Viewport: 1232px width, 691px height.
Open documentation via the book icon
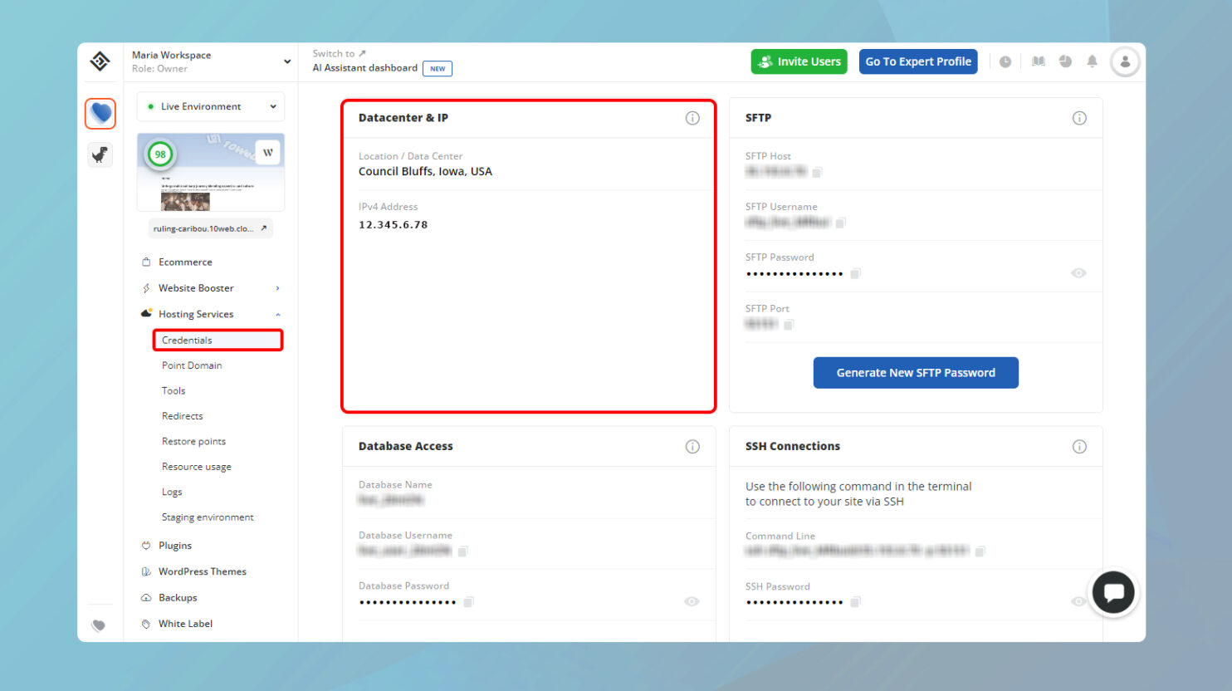pyautogui.click(x=1038, y=61)
